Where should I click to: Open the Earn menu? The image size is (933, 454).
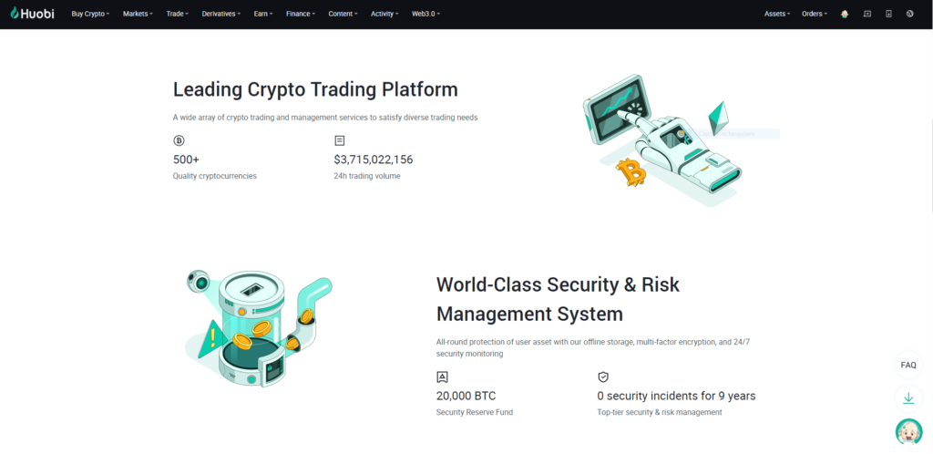tap(263, 14)
